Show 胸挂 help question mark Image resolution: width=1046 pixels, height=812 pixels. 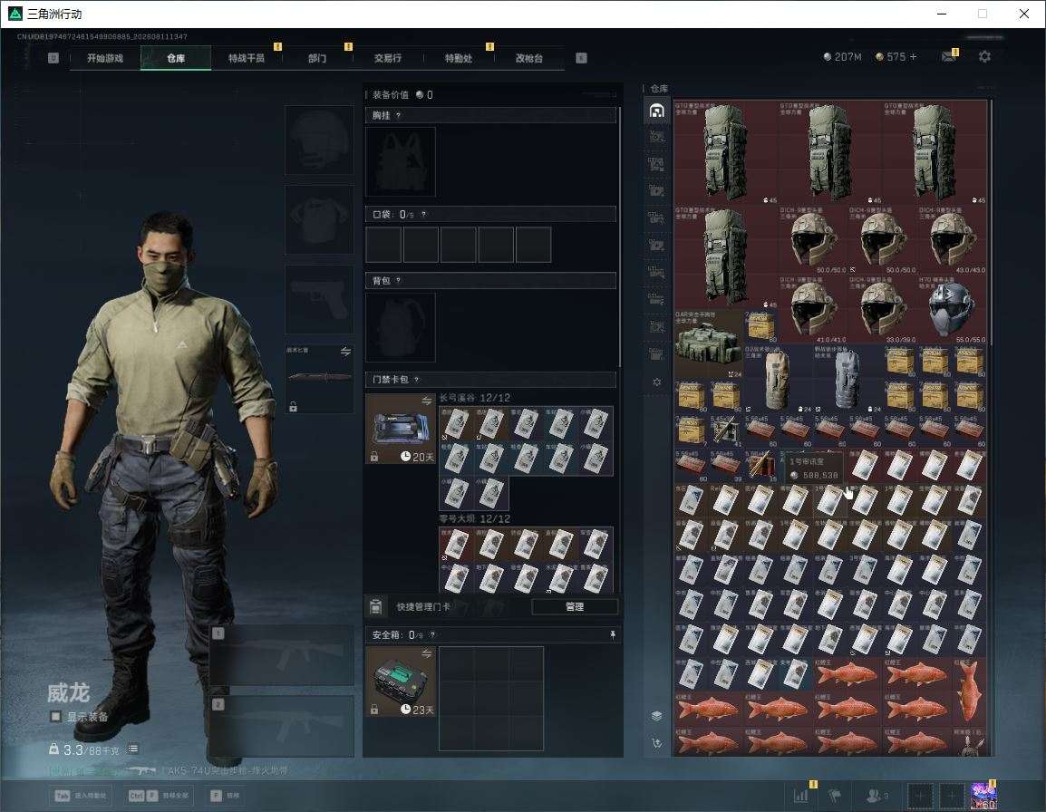[x=398, y=115]
